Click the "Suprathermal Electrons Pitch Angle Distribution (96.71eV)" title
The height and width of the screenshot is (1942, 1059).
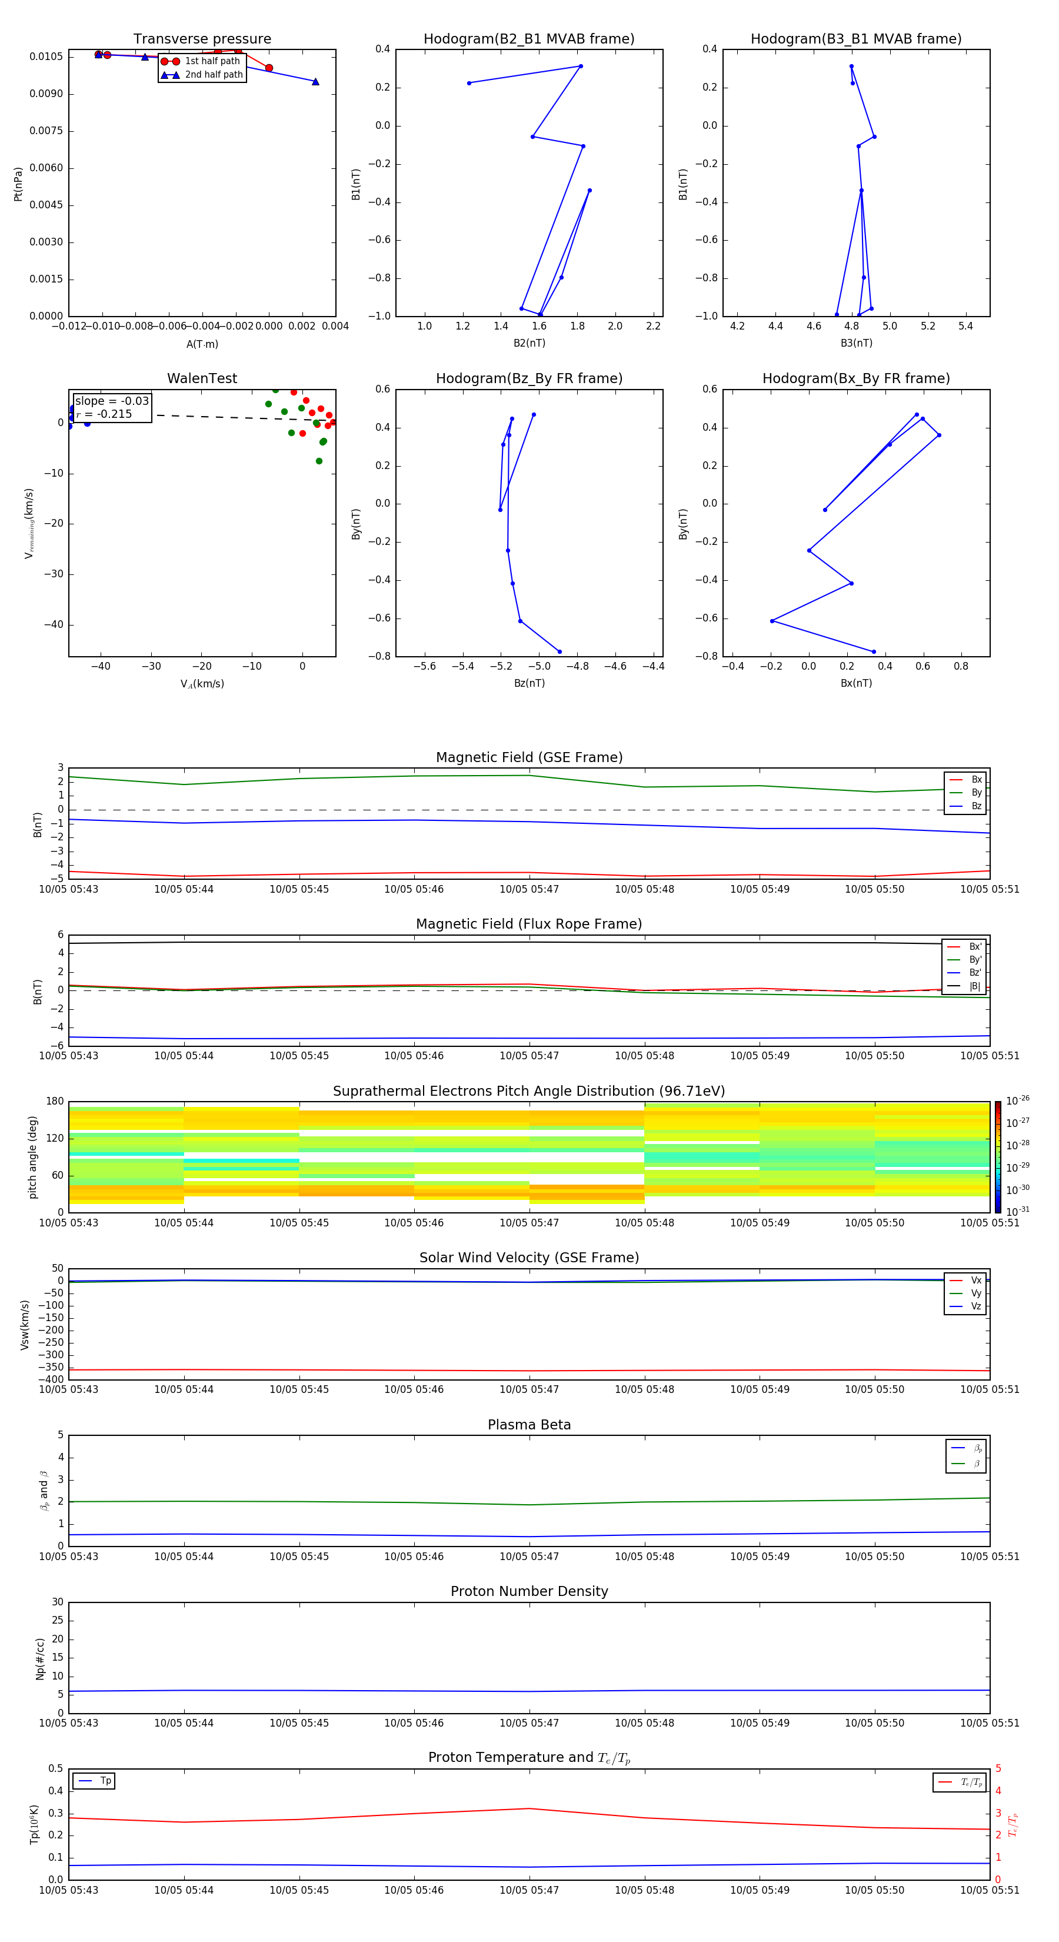[x=529, y=1092]
